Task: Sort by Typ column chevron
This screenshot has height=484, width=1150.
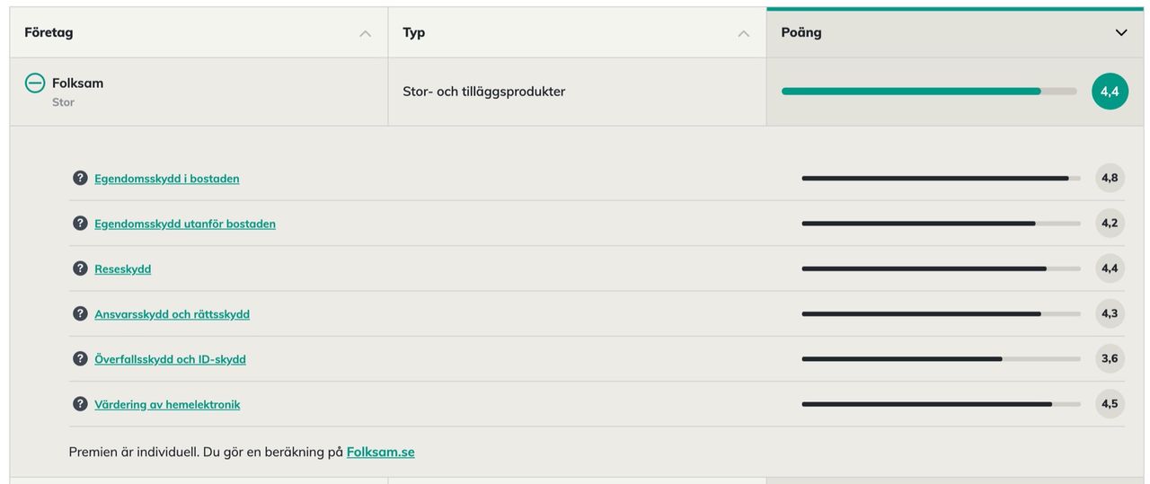Action: click(743, 33)
